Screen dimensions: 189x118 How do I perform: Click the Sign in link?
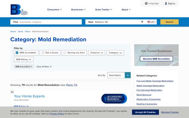tap(172, 3)
